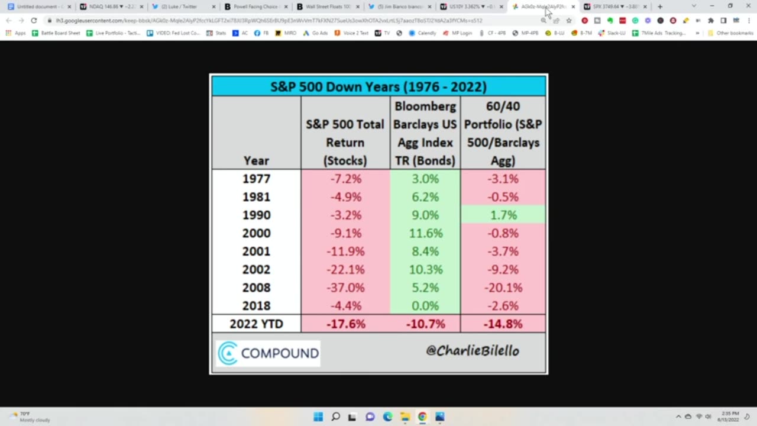Go forward to the next page

point(21,20)
